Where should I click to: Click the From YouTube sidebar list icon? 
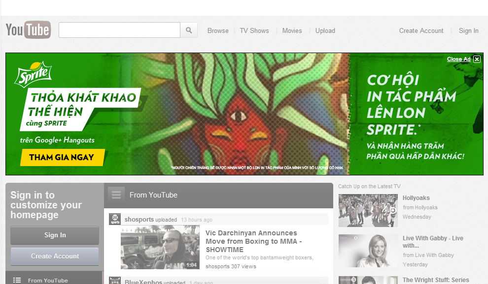click(x=17, y=280)
